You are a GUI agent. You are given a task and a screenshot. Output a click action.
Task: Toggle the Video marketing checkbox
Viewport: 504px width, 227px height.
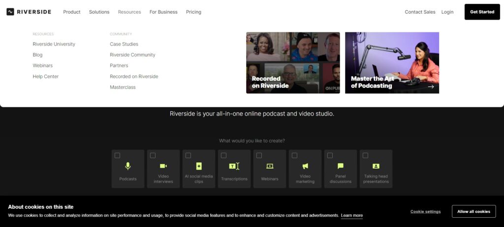[294, 155]
